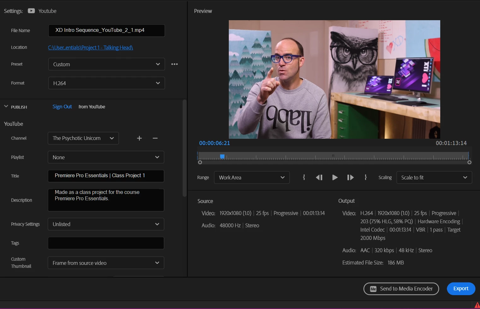Click the Tags input field
Image resolution: width=480 pixels, height=309 pixels.
[x=106, y=243]
